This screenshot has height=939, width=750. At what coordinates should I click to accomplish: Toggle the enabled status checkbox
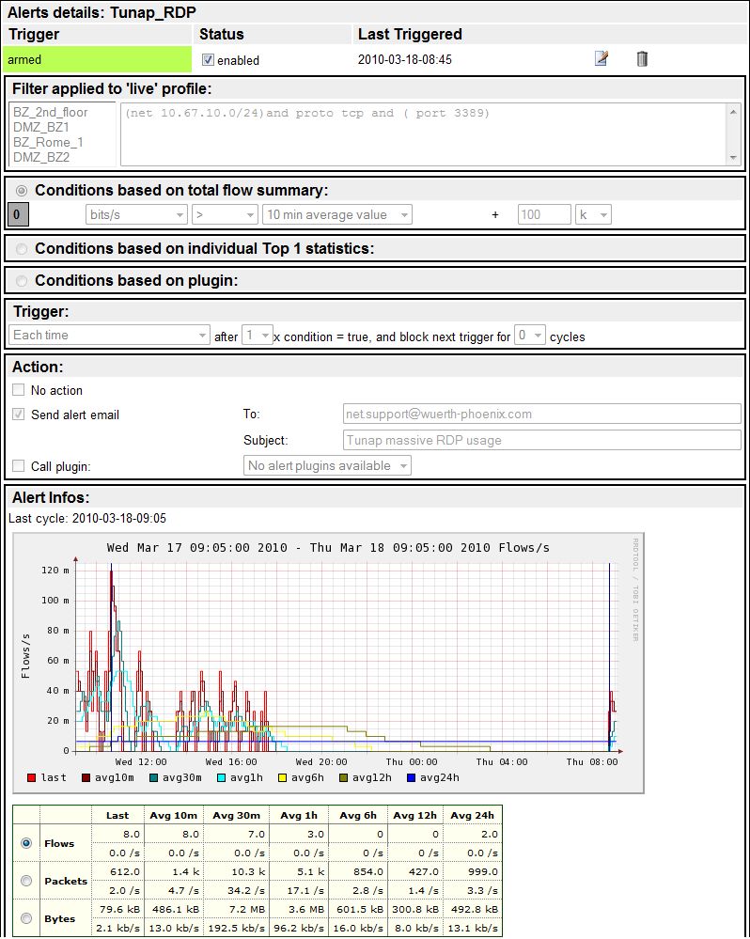click(x=208, y=60)
